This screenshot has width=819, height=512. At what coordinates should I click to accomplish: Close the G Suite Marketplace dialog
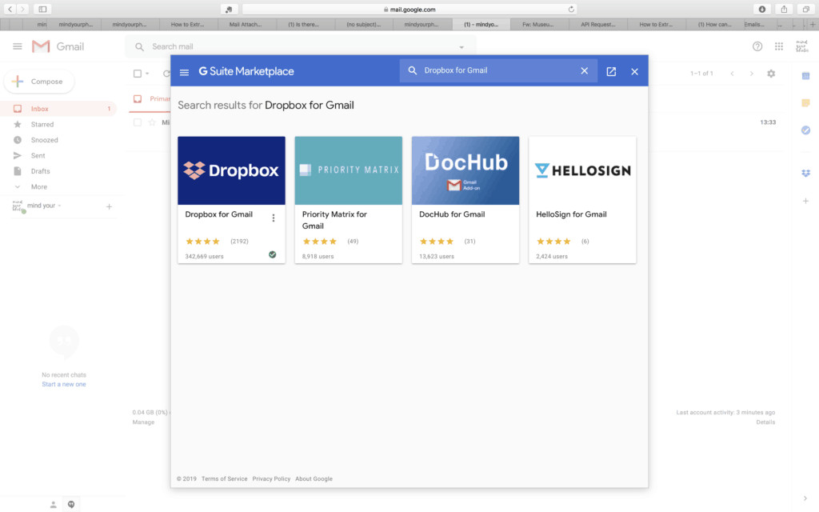(634, 71)
